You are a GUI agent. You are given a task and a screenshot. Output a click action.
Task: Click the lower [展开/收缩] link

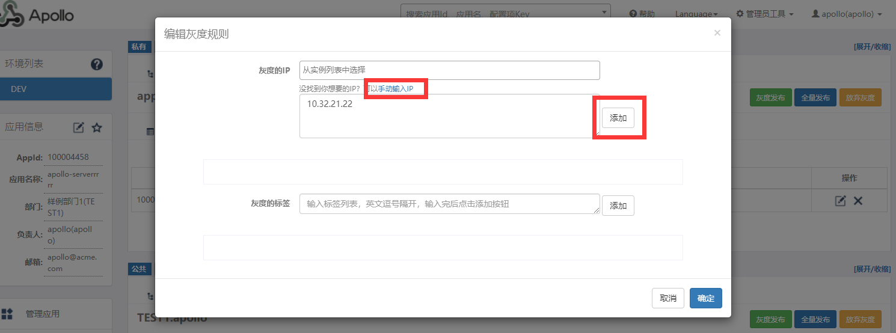point(872,269)
